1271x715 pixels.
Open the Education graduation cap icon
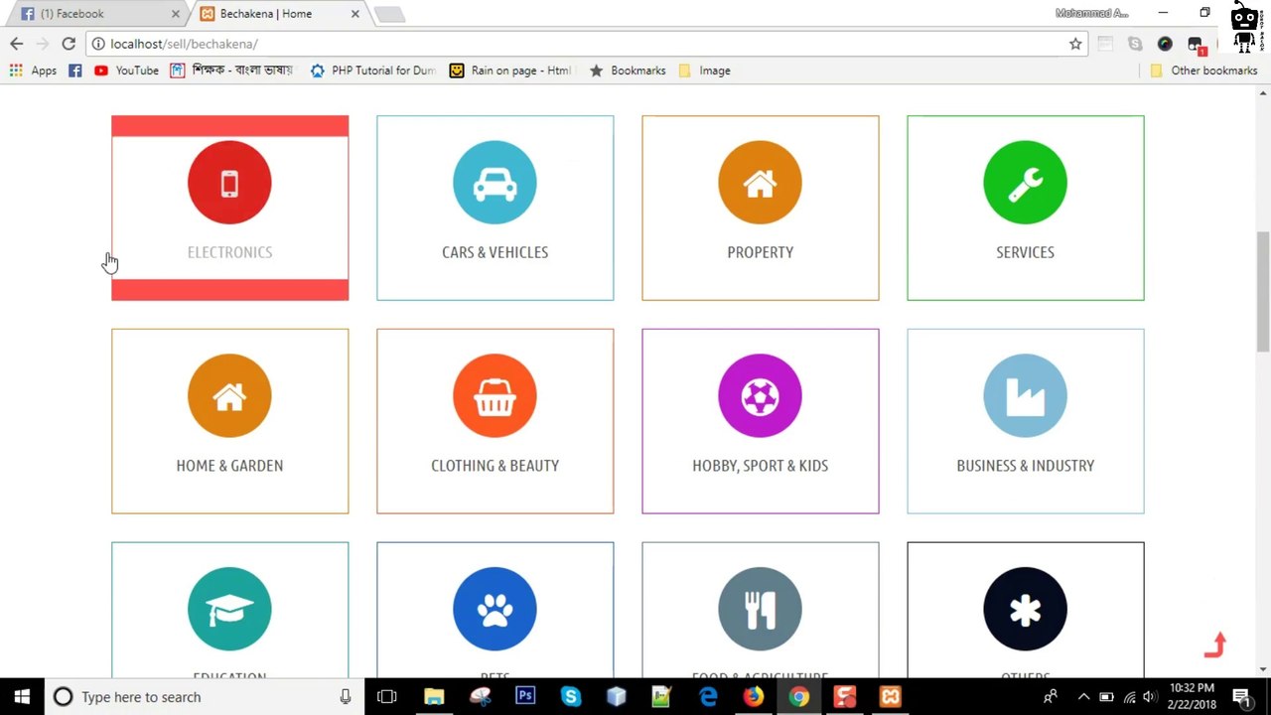[x=229, y=610]
